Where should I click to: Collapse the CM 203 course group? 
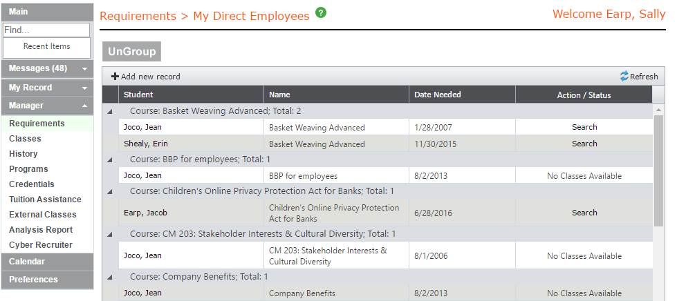(110, 234)
